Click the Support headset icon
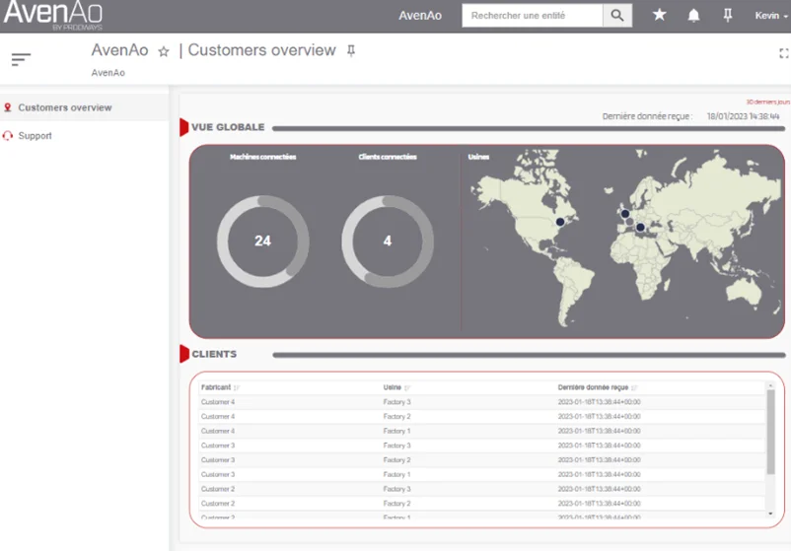 point(8,136)
